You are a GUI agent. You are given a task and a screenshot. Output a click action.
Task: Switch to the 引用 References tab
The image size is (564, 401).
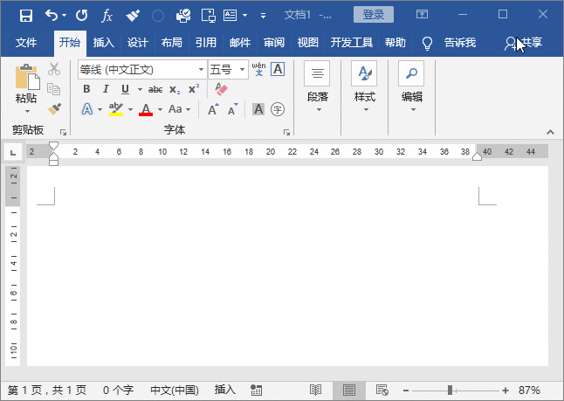click(206, 43)
